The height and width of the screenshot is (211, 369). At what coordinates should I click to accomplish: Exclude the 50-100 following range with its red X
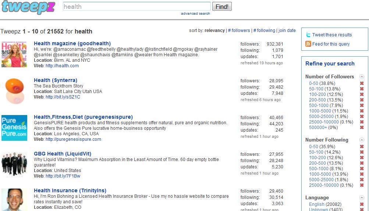pos(362,152)
